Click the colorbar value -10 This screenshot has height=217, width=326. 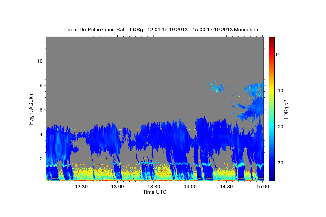(x=280, y=91)
